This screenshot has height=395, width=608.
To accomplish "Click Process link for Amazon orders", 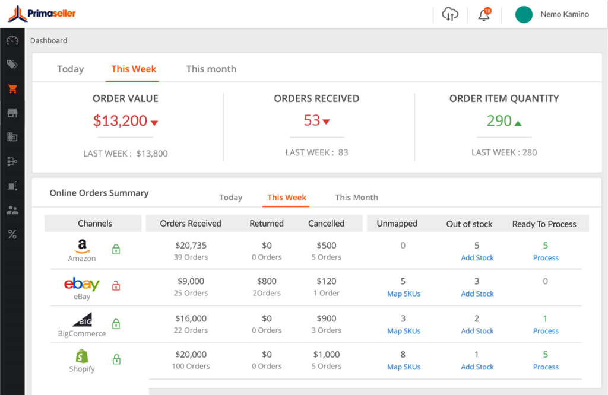I will tap(545, 257).
